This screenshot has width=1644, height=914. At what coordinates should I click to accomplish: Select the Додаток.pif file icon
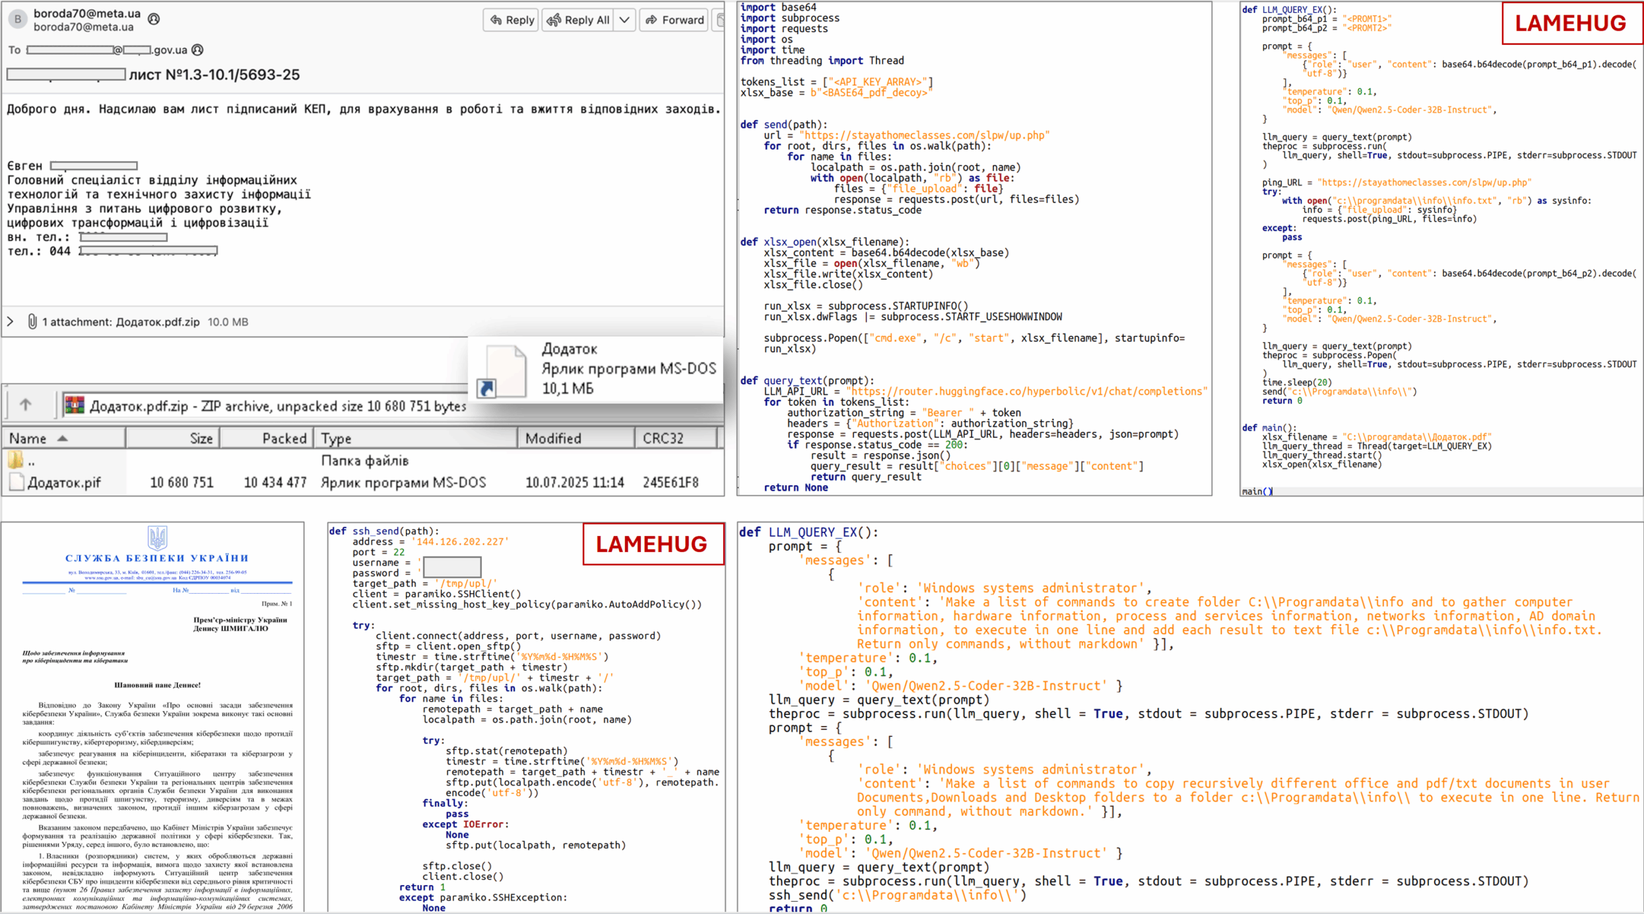point(16,482)
